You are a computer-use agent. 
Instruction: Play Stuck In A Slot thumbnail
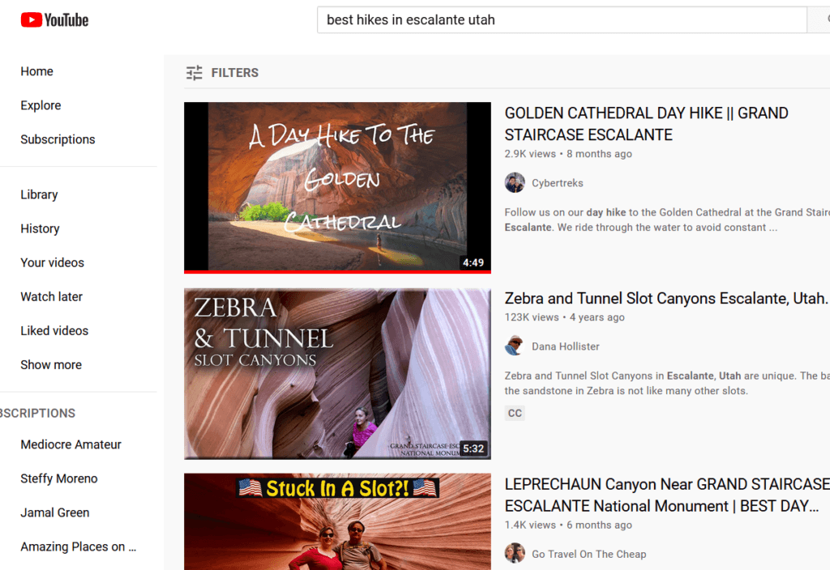pyautogui.click(x=337, y=521)
